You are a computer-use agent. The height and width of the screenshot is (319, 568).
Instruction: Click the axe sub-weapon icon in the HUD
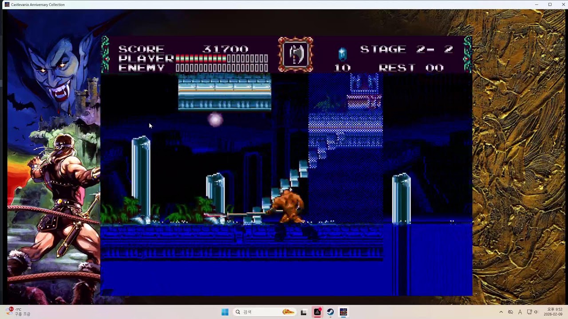tap(296, 54)
